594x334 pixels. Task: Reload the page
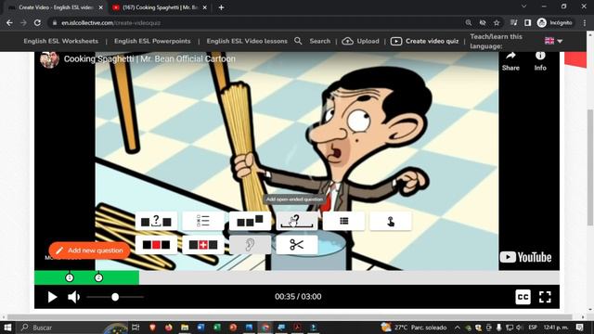[x=37, y=22]
